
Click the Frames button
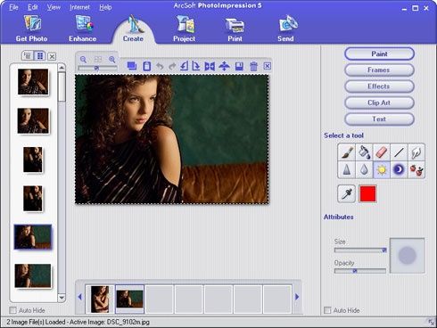[x=379, y=70]
